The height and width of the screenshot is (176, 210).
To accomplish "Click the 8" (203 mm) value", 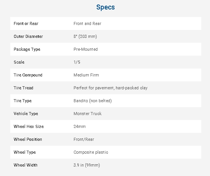I will coord(85,36).
